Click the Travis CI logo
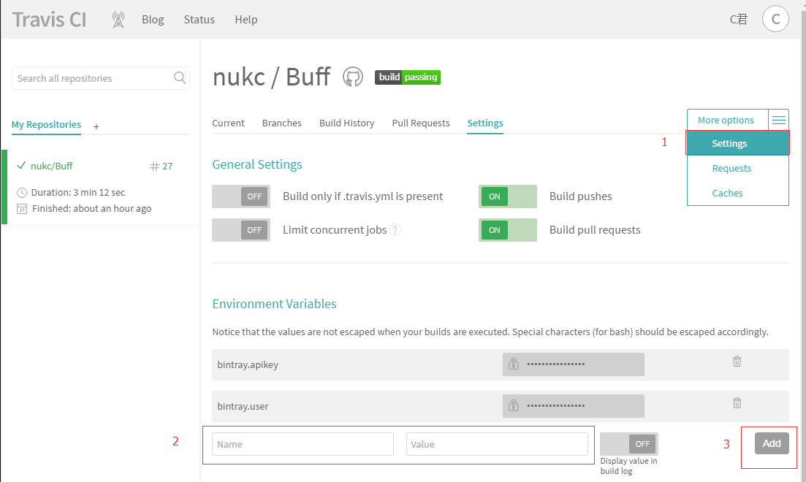806x482 pixels. click(50, 20)
